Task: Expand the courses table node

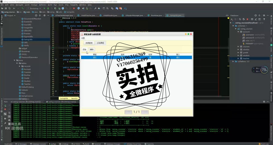Action: coord(238,47)
